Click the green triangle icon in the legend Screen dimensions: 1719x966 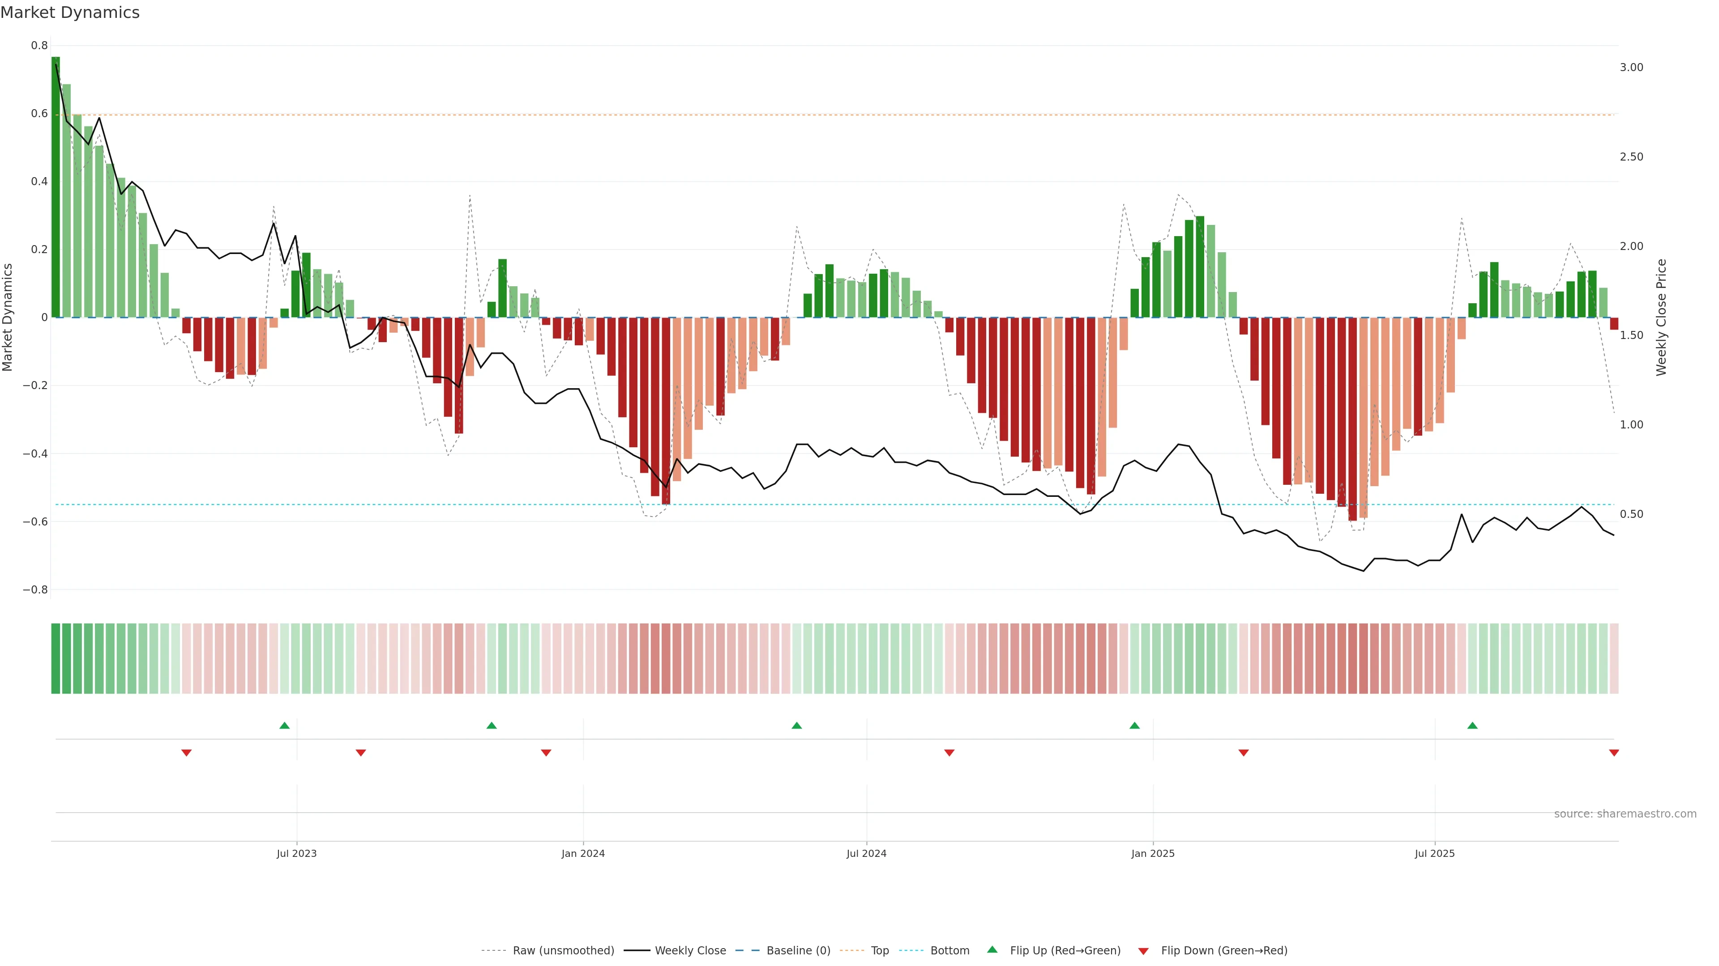[992, 949]
